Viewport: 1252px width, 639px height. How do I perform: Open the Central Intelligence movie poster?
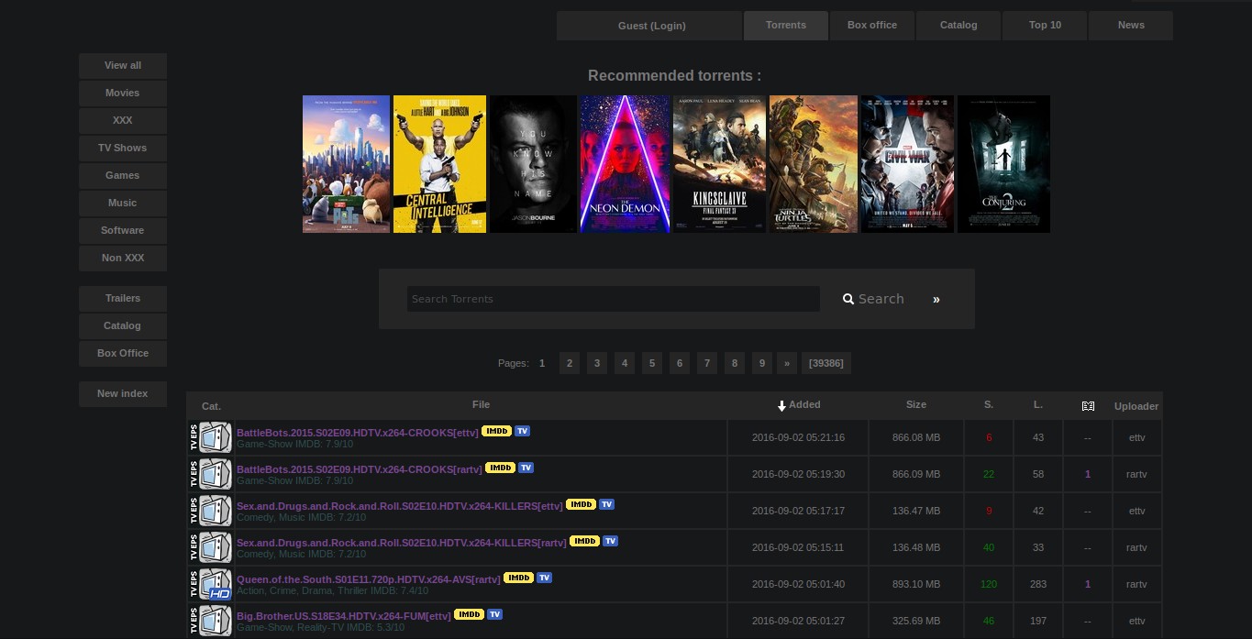439,164
